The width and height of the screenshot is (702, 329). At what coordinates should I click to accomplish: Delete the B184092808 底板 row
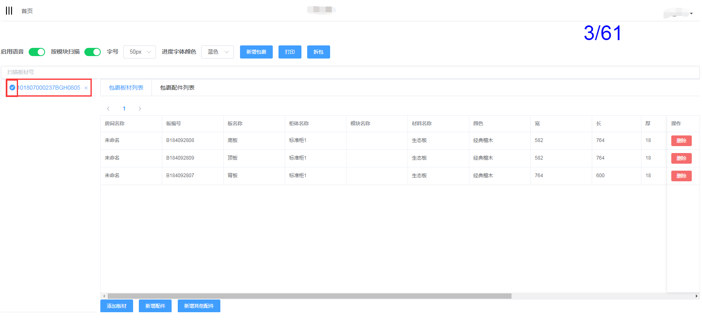681,141
